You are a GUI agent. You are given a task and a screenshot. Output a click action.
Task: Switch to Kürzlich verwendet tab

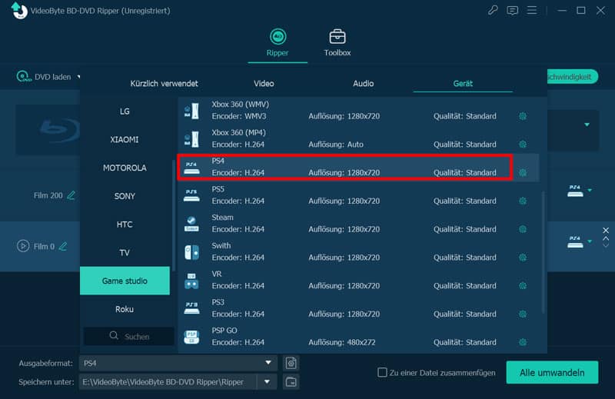point(164,83)
